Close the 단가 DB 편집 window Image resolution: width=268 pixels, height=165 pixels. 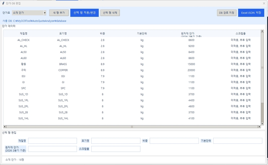264,3
